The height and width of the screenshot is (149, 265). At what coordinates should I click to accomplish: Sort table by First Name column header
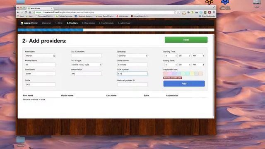coord(28,96)
